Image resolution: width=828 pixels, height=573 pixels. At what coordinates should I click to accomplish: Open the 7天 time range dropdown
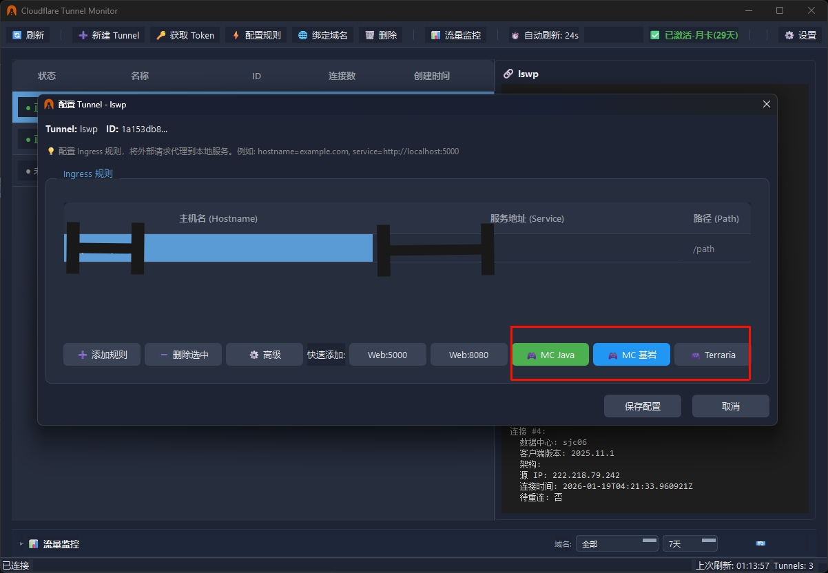(x=689, y=544)
